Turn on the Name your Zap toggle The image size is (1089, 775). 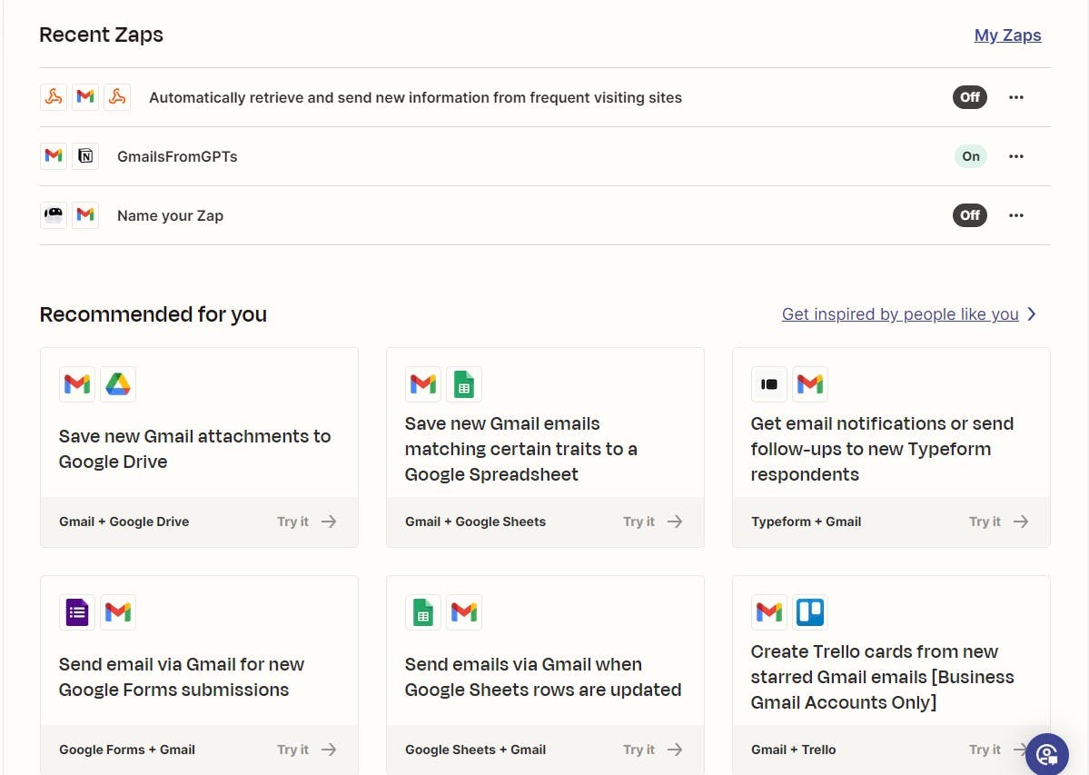pyautogui.click(x=969, y=215)
